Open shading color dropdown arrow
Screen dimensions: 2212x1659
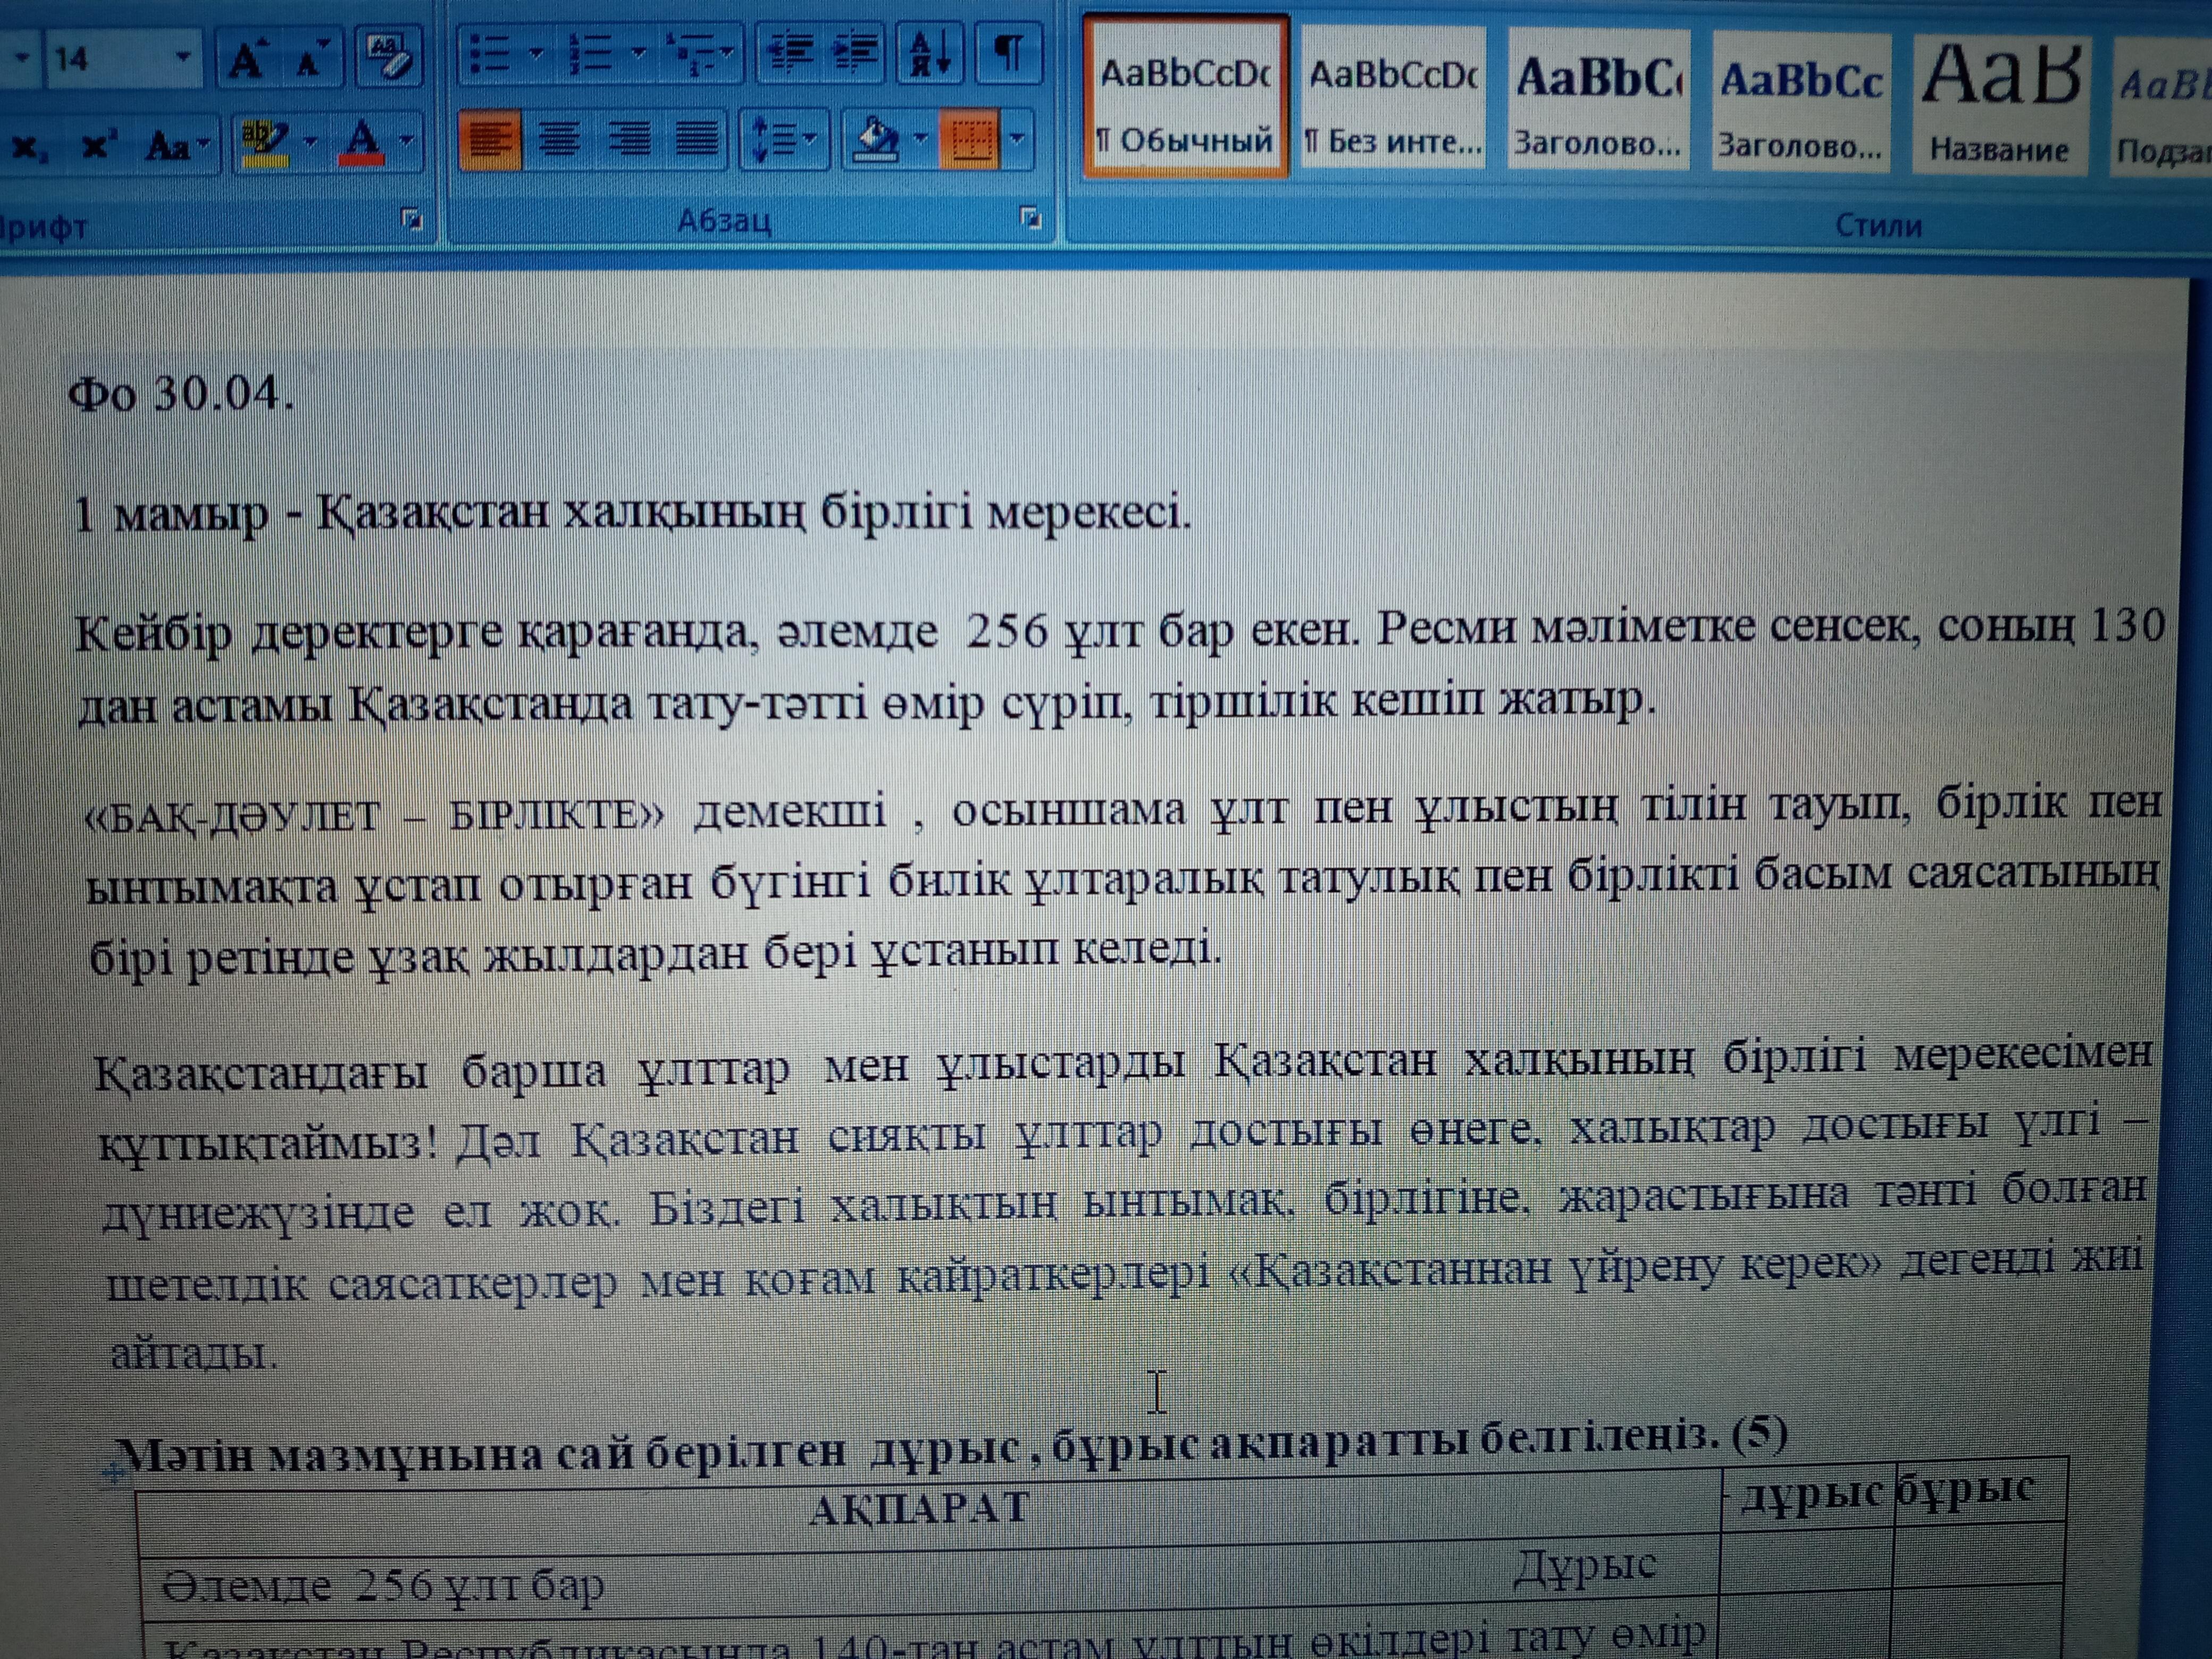(921, 139)
